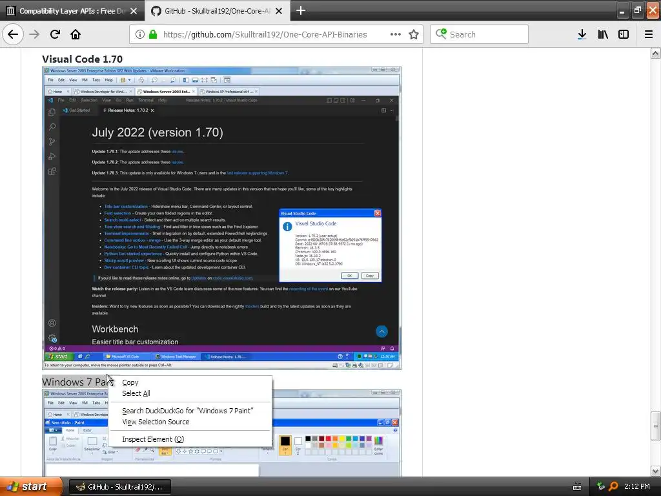Image resolution: width=661 pixels, height=496 pixels.
Task: Open the Downloads arrow panel
Action: click(x=582, y=35)
